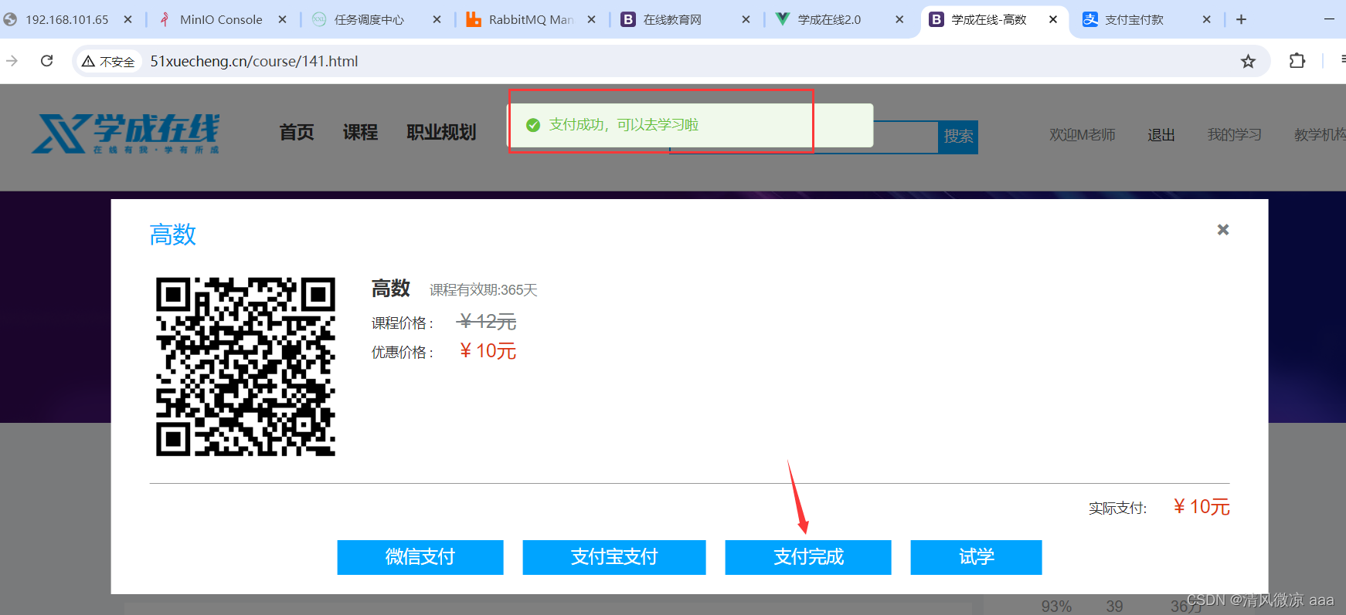Bookmark this page with the star
This screenshot has height=615, width=1346.
click(1248, 61)
